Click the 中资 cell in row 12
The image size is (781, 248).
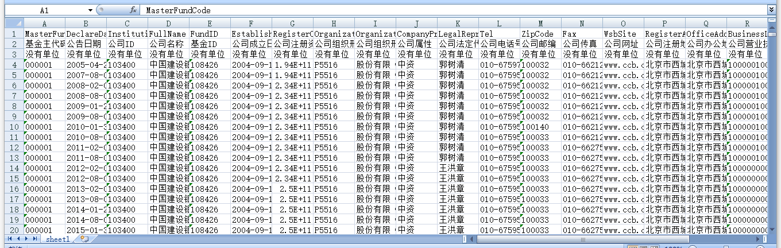click(416, 148)
